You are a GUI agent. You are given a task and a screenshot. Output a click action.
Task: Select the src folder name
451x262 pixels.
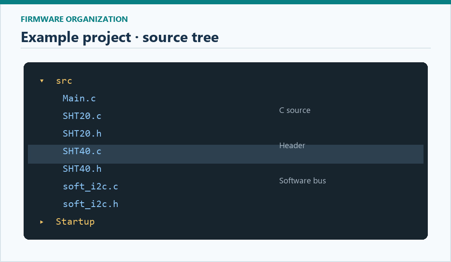pos(64,81)
